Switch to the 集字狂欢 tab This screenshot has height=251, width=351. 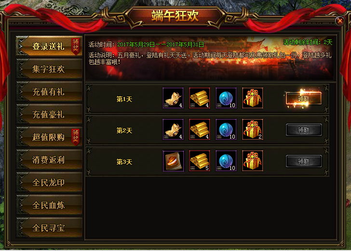49,69
